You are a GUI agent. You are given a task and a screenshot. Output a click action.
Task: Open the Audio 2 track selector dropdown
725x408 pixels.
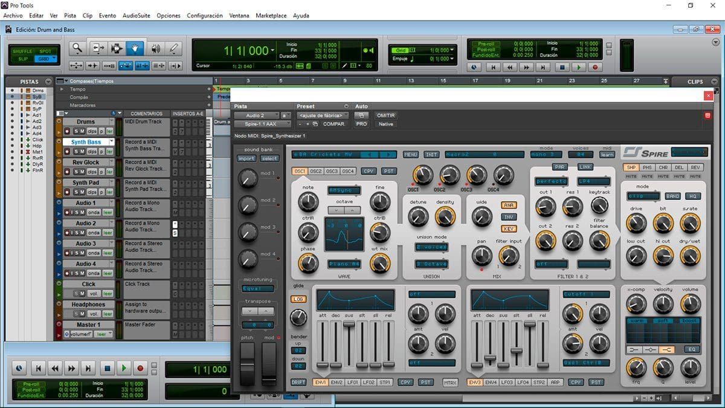point(256,115)
